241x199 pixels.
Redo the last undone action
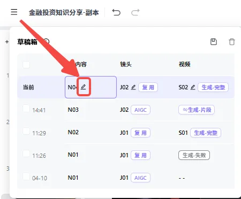pyautogui.click(x=135, y=12)
